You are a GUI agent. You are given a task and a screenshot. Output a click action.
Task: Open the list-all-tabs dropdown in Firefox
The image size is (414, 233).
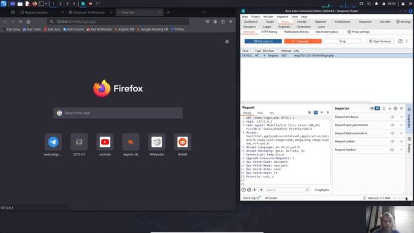204,12
